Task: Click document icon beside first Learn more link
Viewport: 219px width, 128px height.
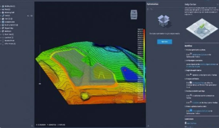Action: [x=186, y=123]
